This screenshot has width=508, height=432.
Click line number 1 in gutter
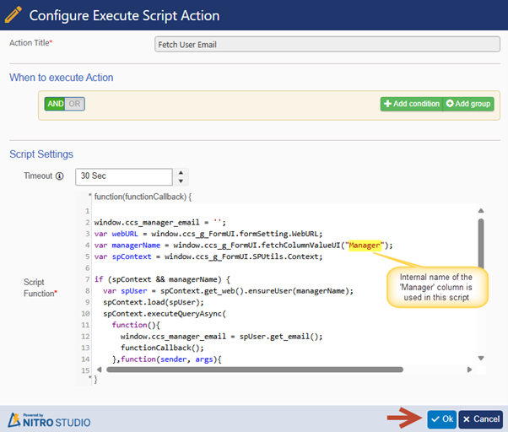pos(88,211)
